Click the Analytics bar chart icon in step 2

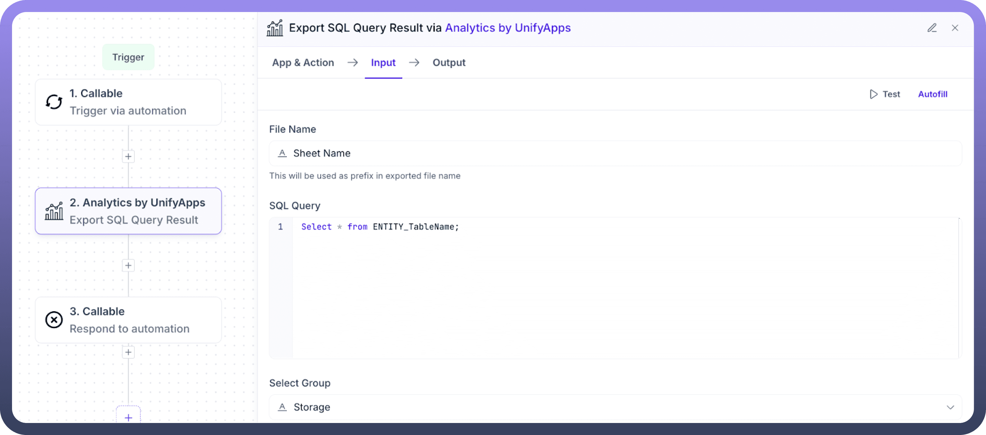point(54,211)
